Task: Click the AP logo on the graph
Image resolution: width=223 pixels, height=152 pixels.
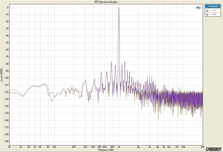Action: click(198, 8)
